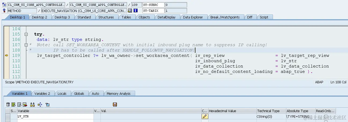Select the Globals tab
This screenshot has width=348, height=122.
79,93
